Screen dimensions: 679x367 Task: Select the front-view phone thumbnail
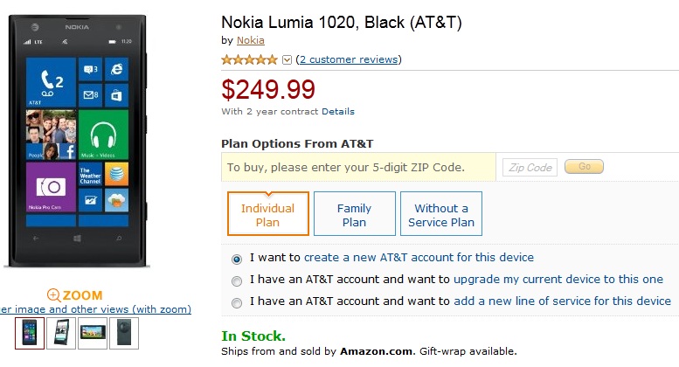coord(30,333)
